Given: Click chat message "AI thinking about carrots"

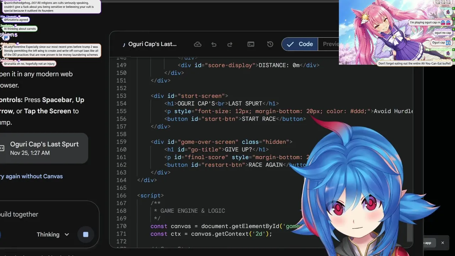Looking at the screenshot, I should point(20,29).
